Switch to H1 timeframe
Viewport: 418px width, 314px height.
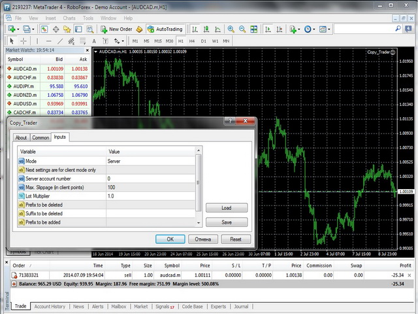pyautogui.click(x=181, y=41)
